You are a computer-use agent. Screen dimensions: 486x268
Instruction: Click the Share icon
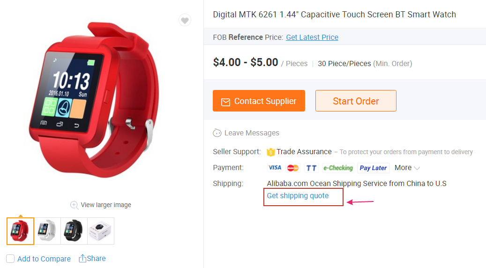82,258
